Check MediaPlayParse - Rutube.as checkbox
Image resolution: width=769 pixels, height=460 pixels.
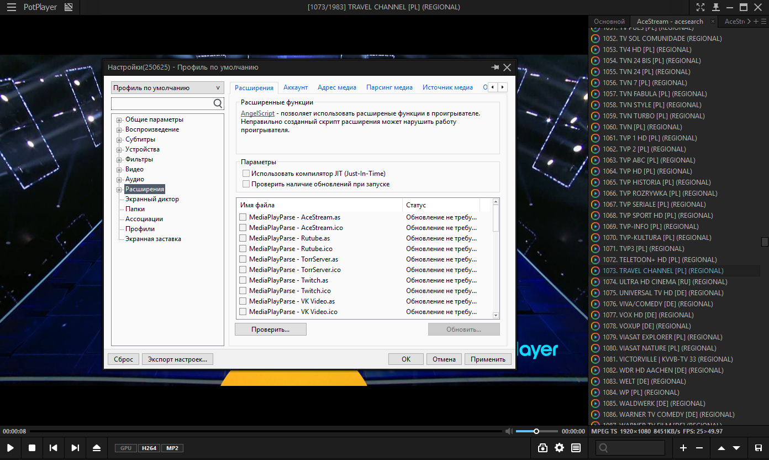pos(243,238)
